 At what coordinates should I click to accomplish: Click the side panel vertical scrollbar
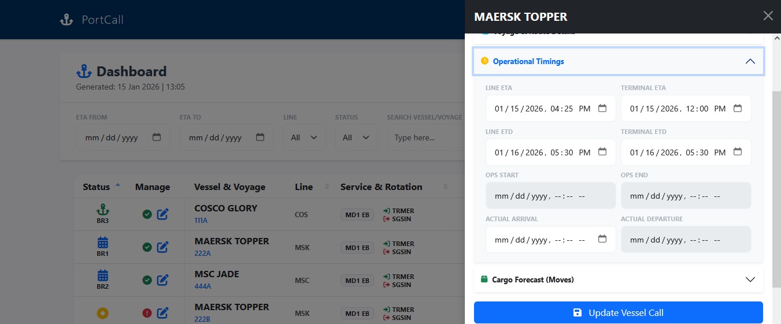[x=776, y=173]
